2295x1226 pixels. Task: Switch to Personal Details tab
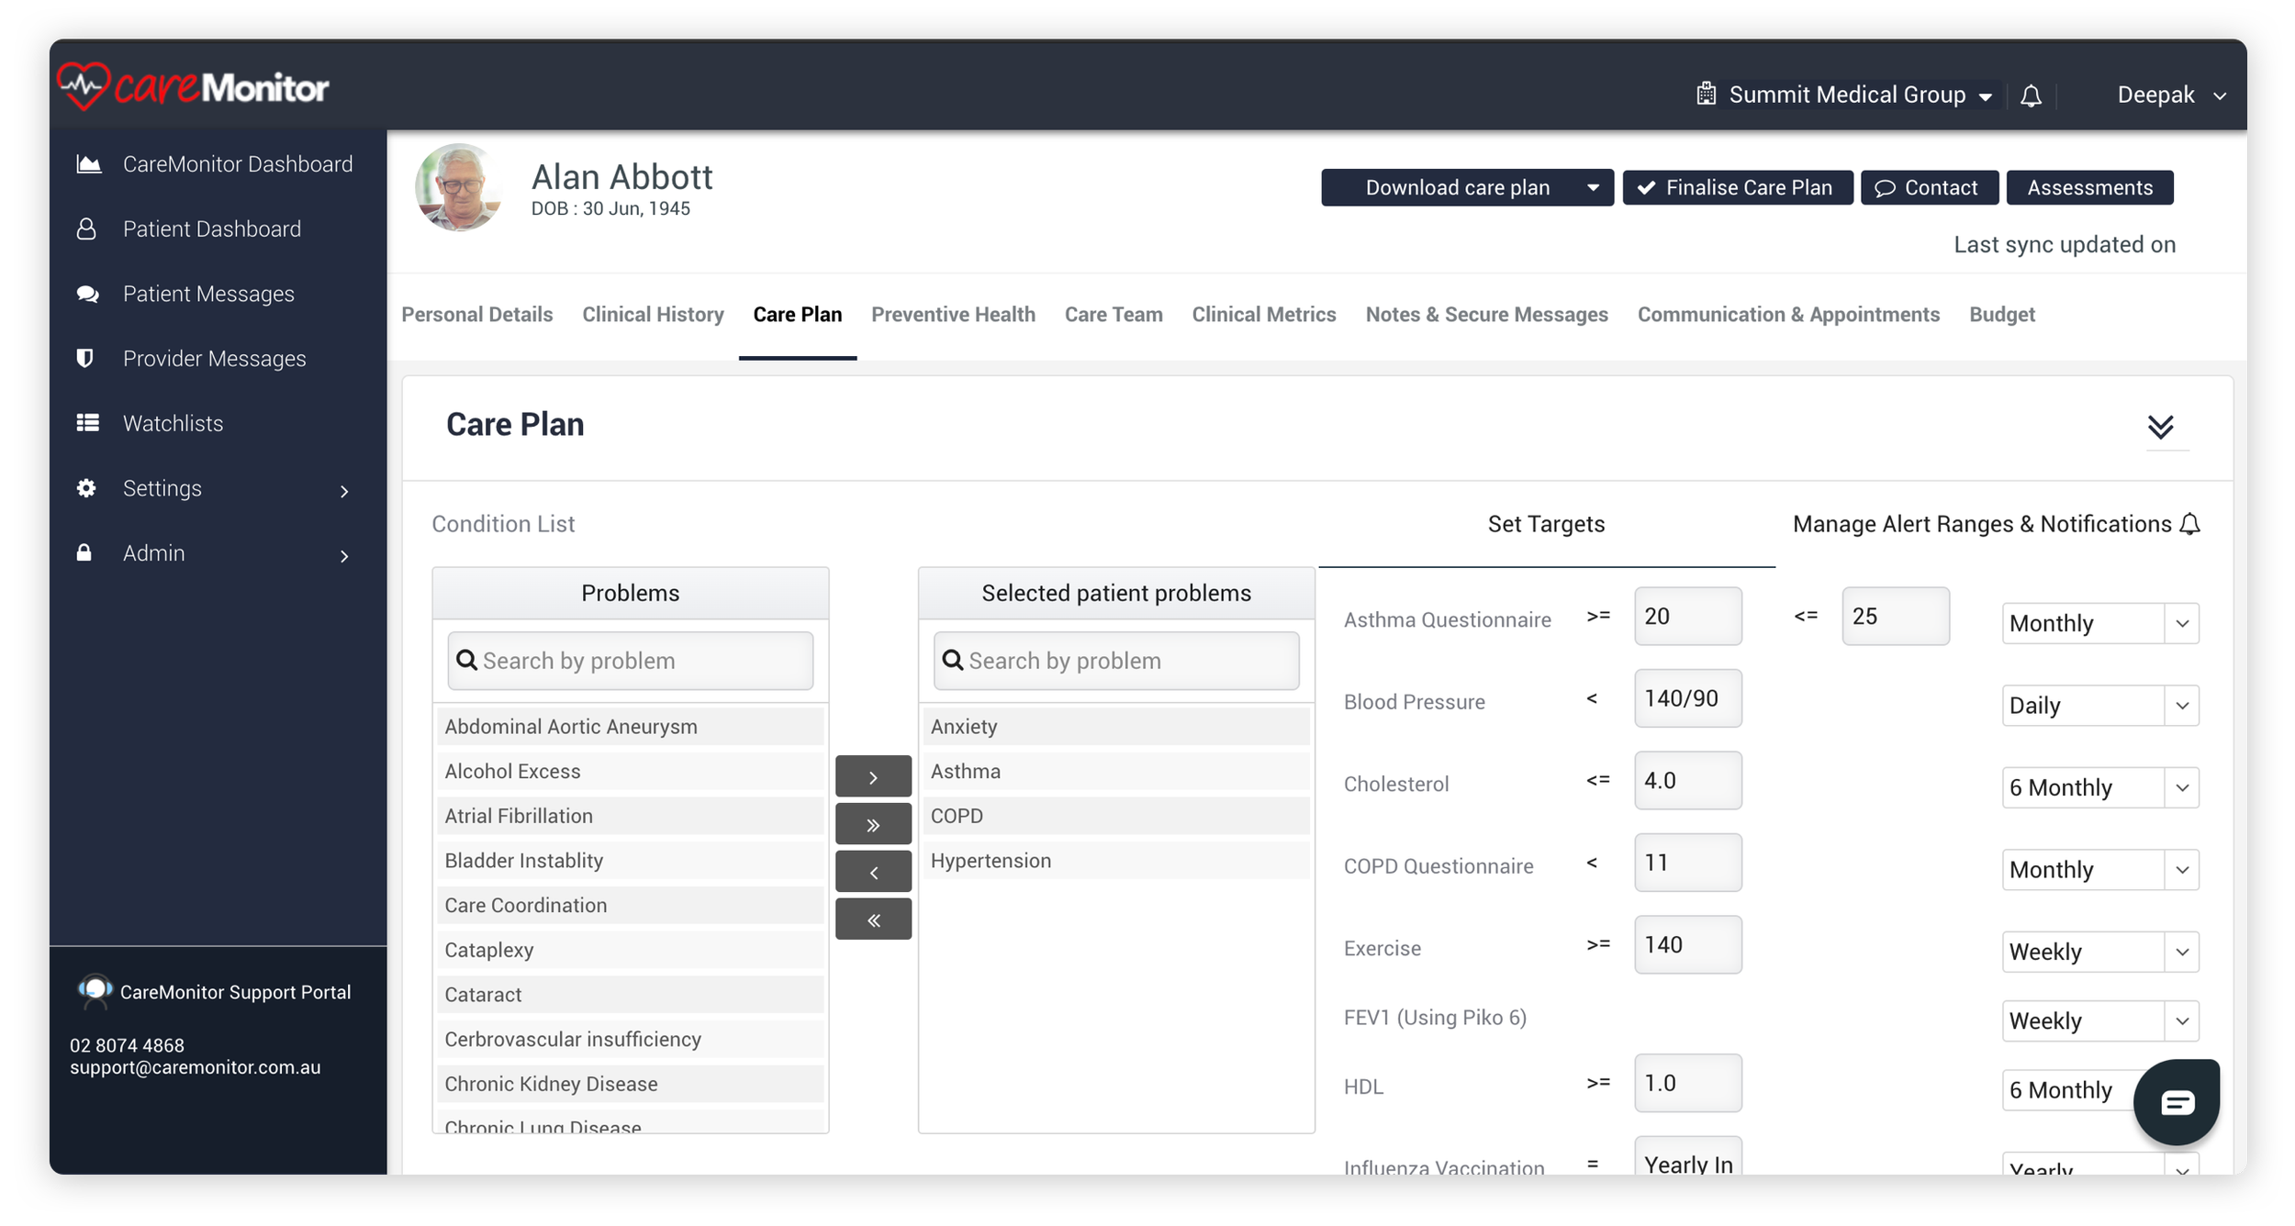point(477,315)
